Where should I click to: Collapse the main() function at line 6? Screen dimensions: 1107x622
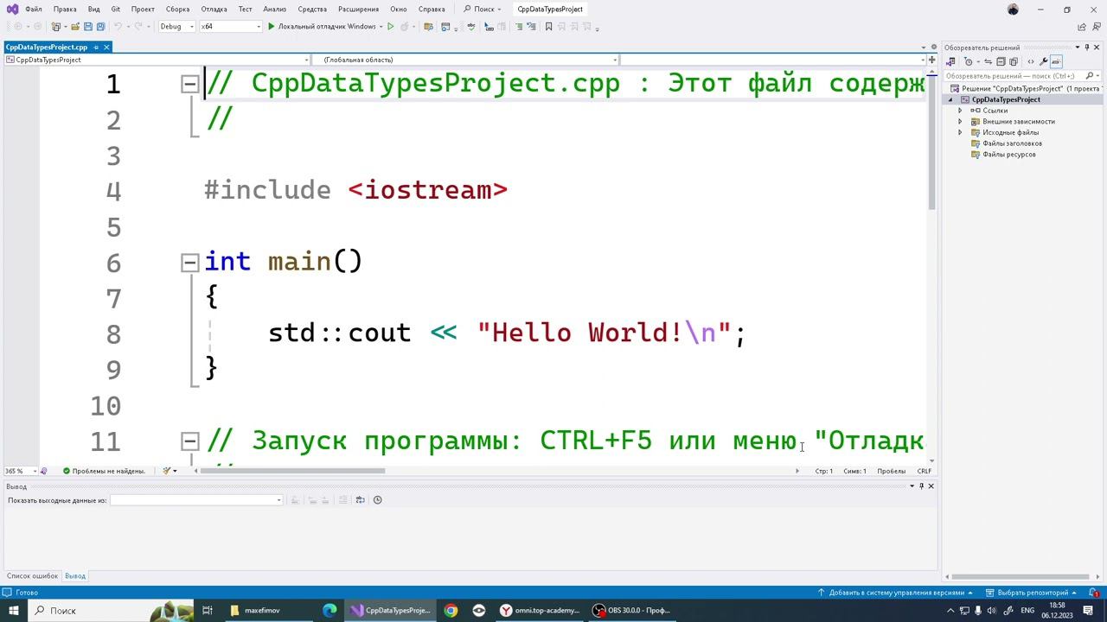click(189, 263)
